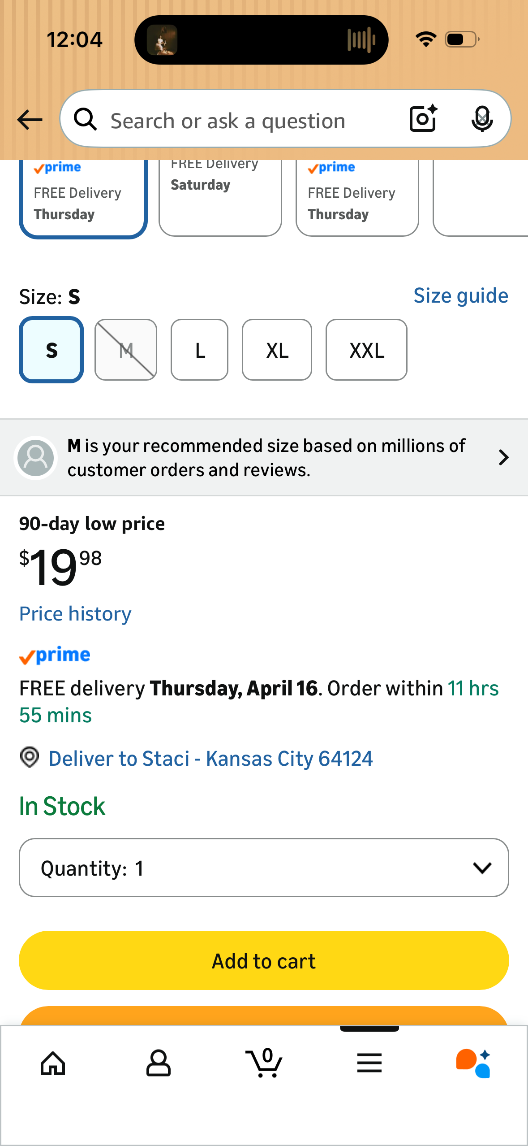This screenshot has width=528, height=1146.
Task: Choose size XXL option
Action: pyautogui.click(x=366, y=350)
